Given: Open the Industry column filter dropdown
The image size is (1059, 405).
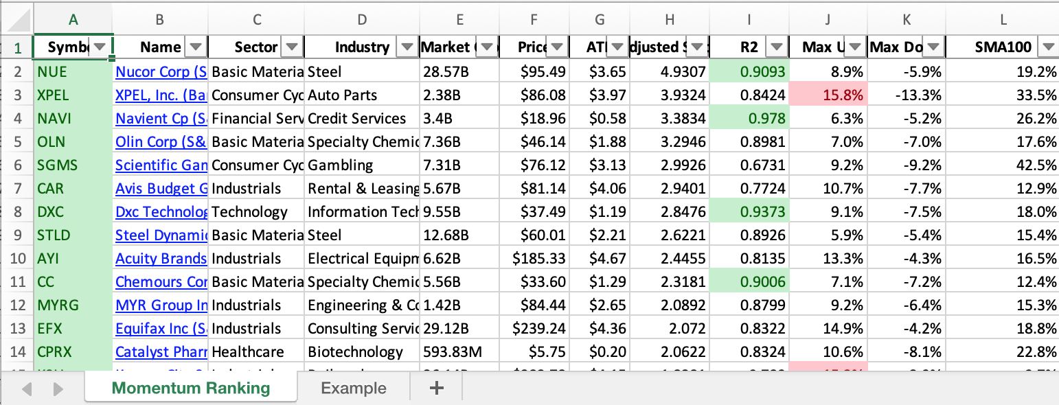Looking at the screenshot, I should click(x=407, y=47).
